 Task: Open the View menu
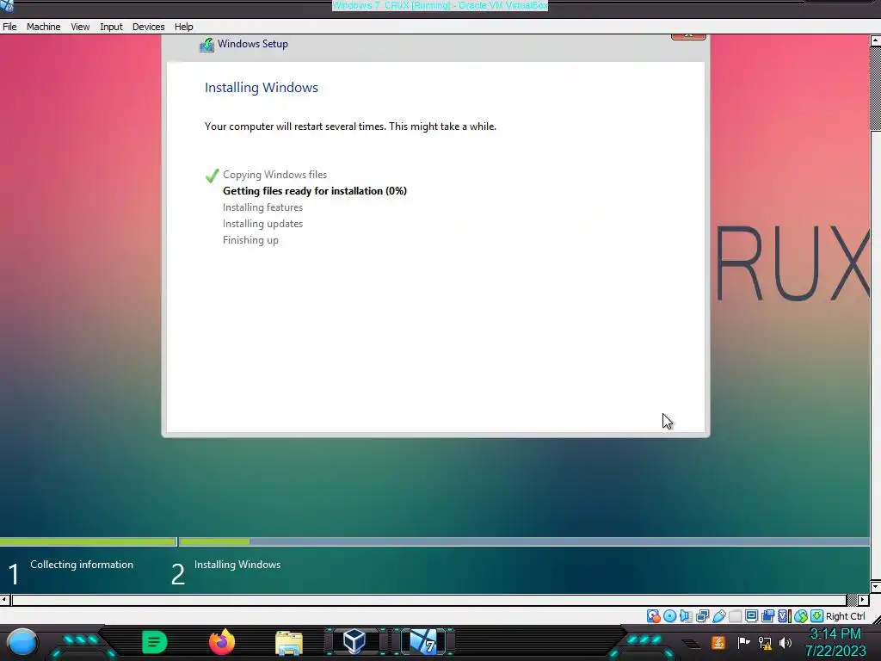(x=80, y=27)
